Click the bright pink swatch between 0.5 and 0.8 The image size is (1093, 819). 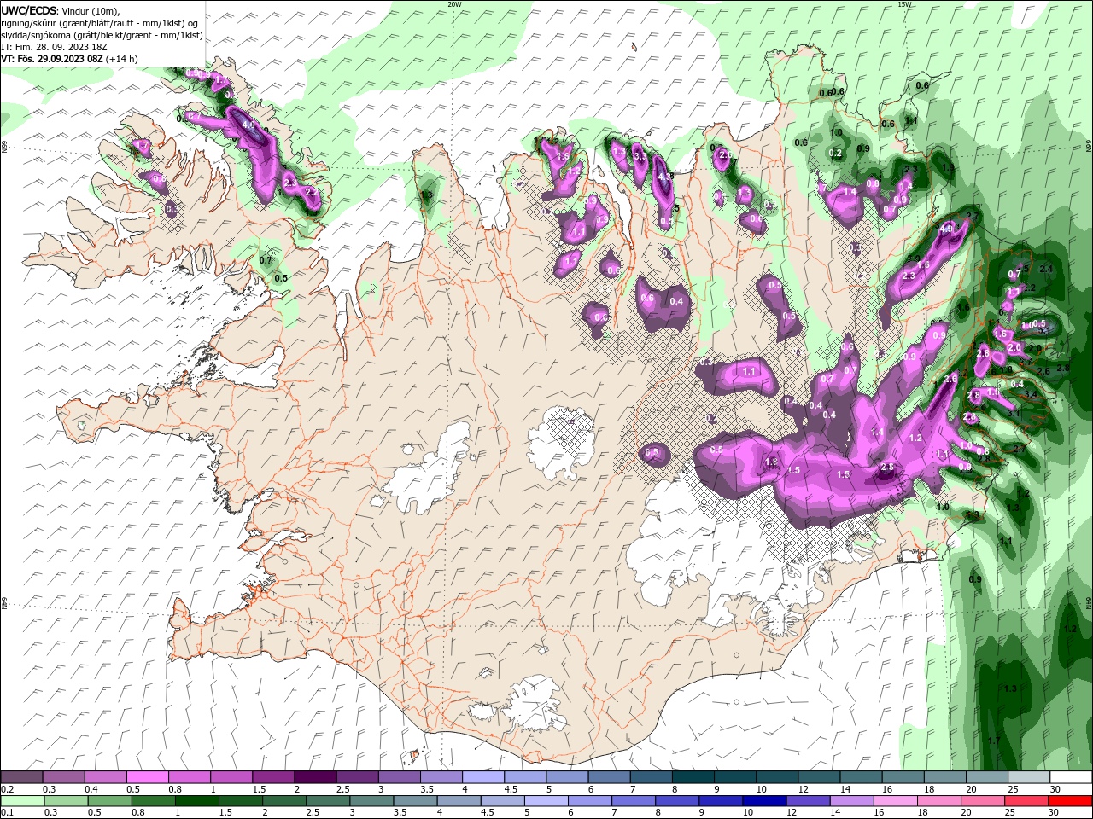[x=147, y=777]
